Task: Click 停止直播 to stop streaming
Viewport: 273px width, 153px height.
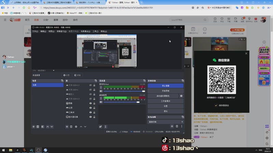Action: tap(166, 86)
